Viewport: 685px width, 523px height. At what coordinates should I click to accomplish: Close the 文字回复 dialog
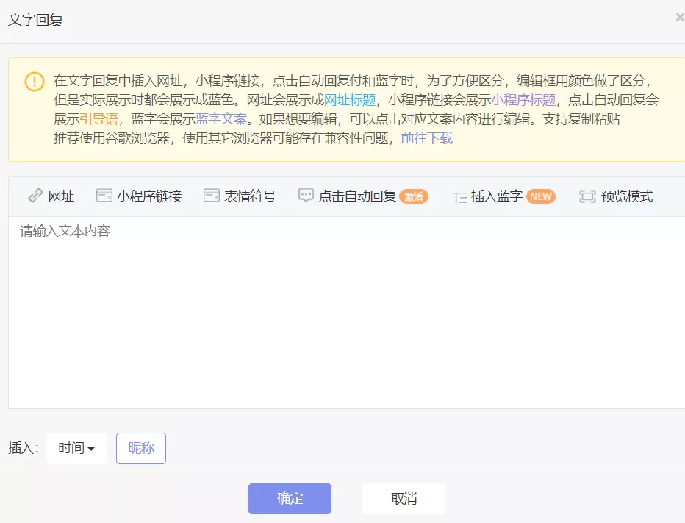point(679,18)
